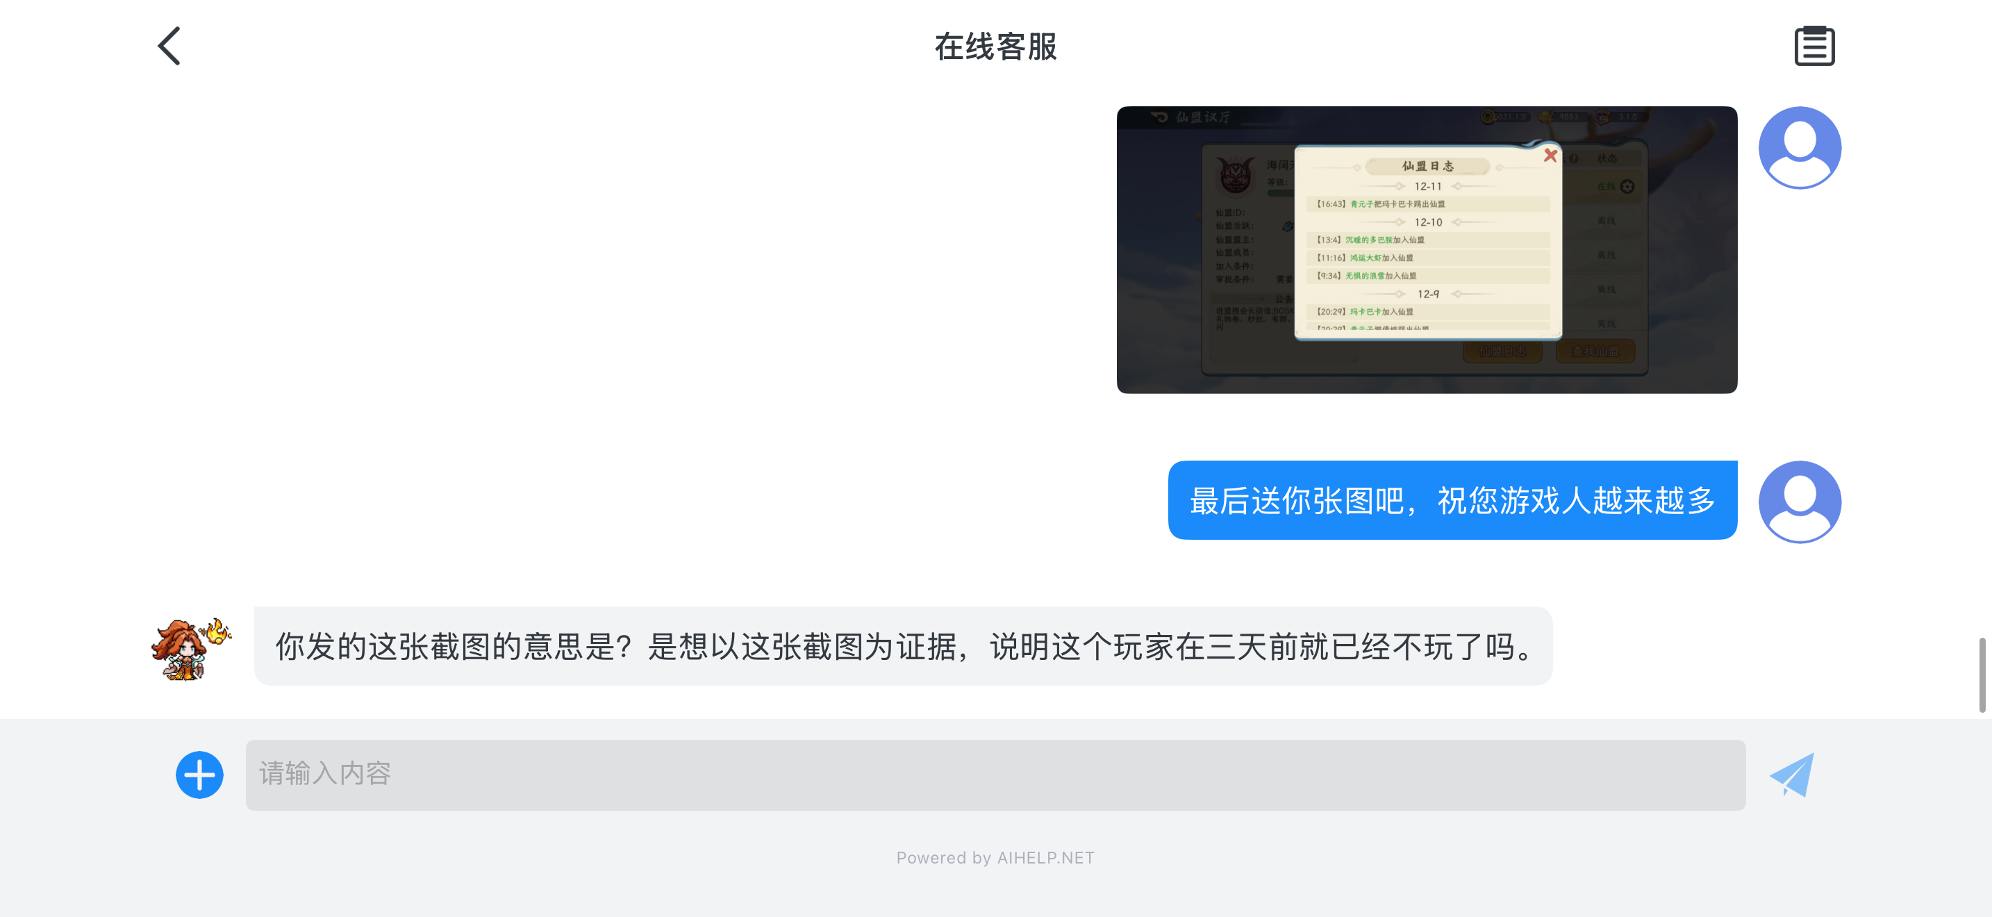This screenshot has height=917, width=1992.
Task: Open the ticket list icon at top right
Action: click(1813, 47)
